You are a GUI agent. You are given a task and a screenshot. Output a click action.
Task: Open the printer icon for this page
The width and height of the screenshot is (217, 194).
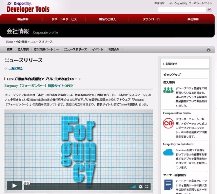[209, 49]
